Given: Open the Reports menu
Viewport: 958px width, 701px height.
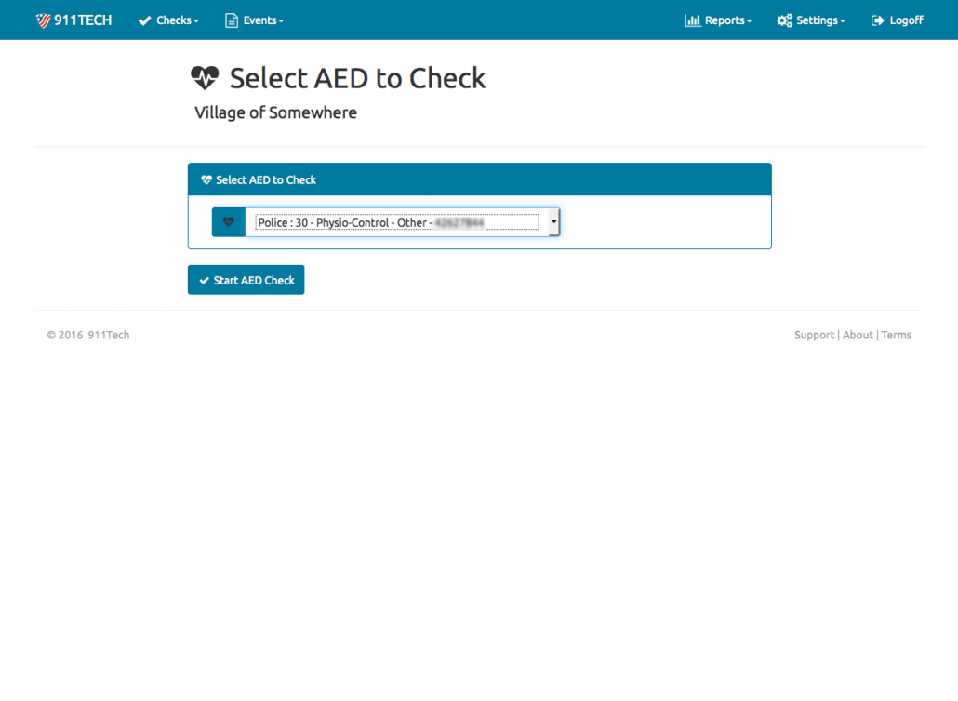Looking at the screenshot, I should (718, 20).
